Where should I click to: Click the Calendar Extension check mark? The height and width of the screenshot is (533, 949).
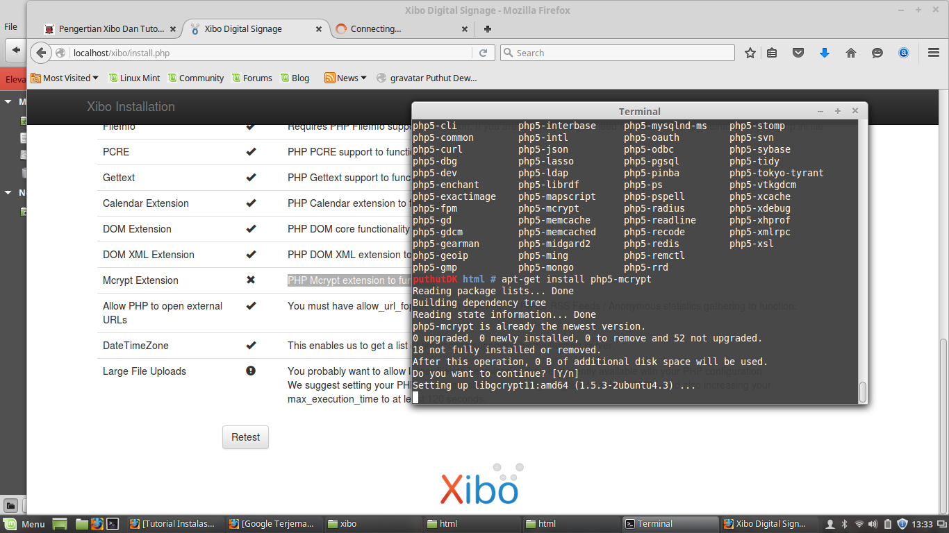click(251, 203)
